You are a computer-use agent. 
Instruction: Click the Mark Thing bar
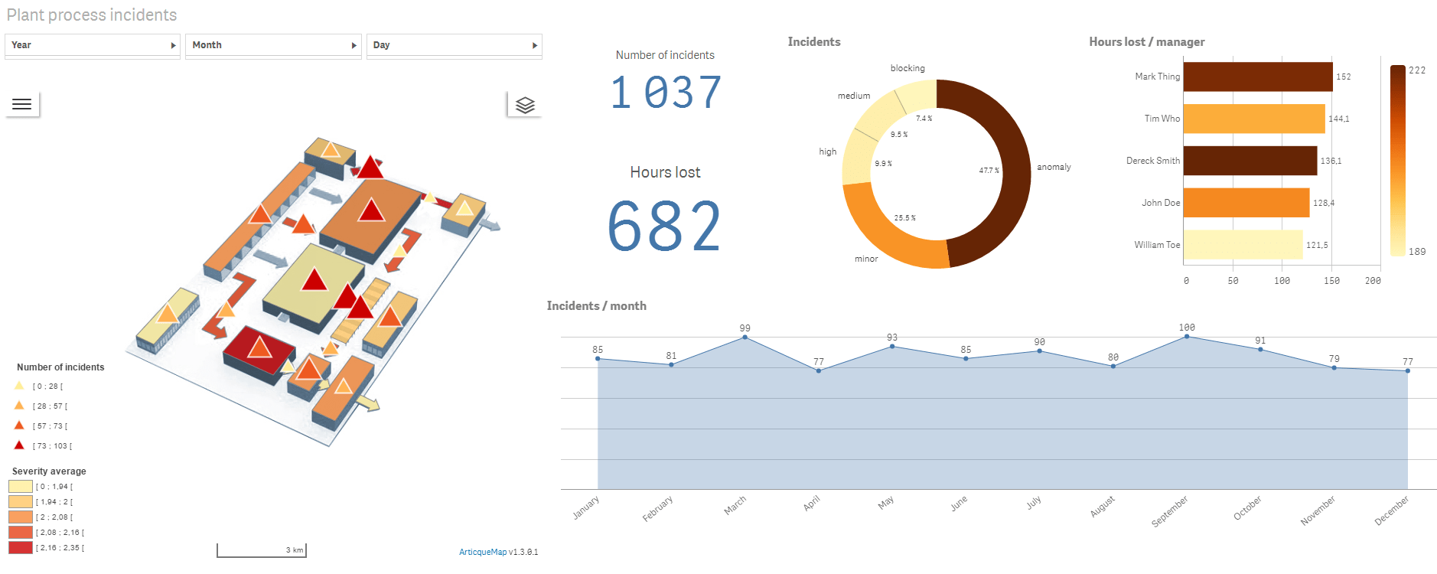(1258, 77)
